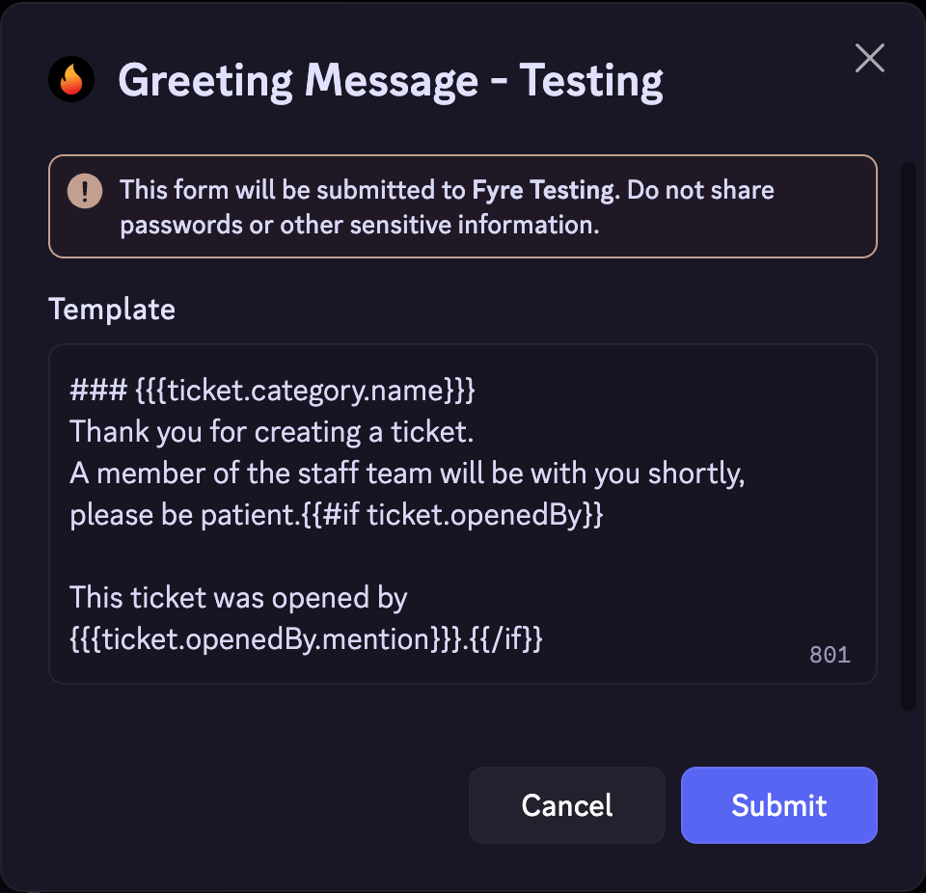926x893 pixels.
Task: Click the warning exclamation icon in the notice
Action: pyautogui.click(x=85, y=190)
